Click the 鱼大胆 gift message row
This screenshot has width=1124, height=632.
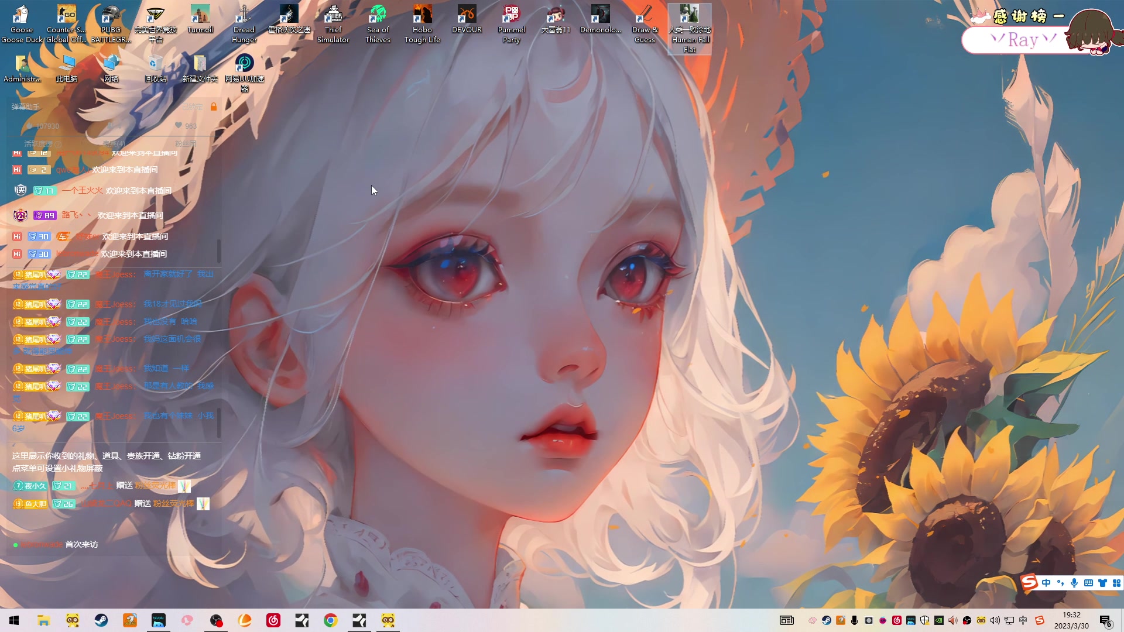(111, 503)
